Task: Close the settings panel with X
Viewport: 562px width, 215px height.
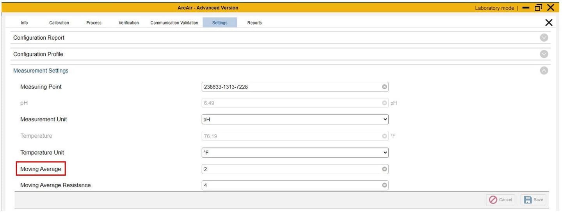Action: coord(549,23)
